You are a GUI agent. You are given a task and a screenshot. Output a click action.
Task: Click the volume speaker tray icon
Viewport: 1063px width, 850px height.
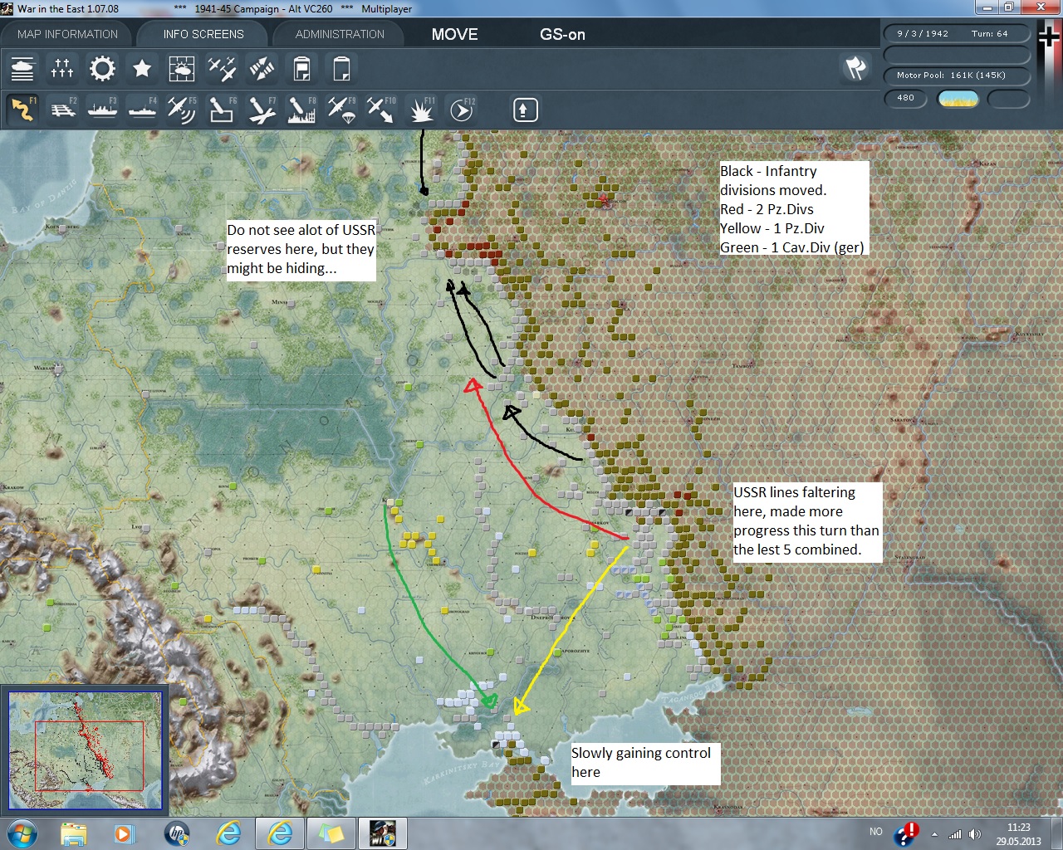(x=974, y=834)
